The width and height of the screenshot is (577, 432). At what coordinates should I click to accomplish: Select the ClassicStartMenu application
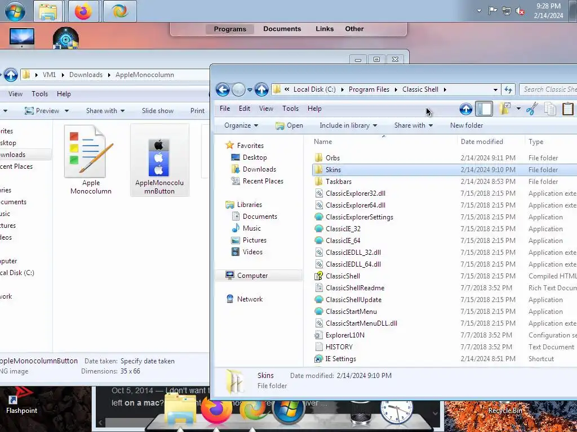[351, 312]
